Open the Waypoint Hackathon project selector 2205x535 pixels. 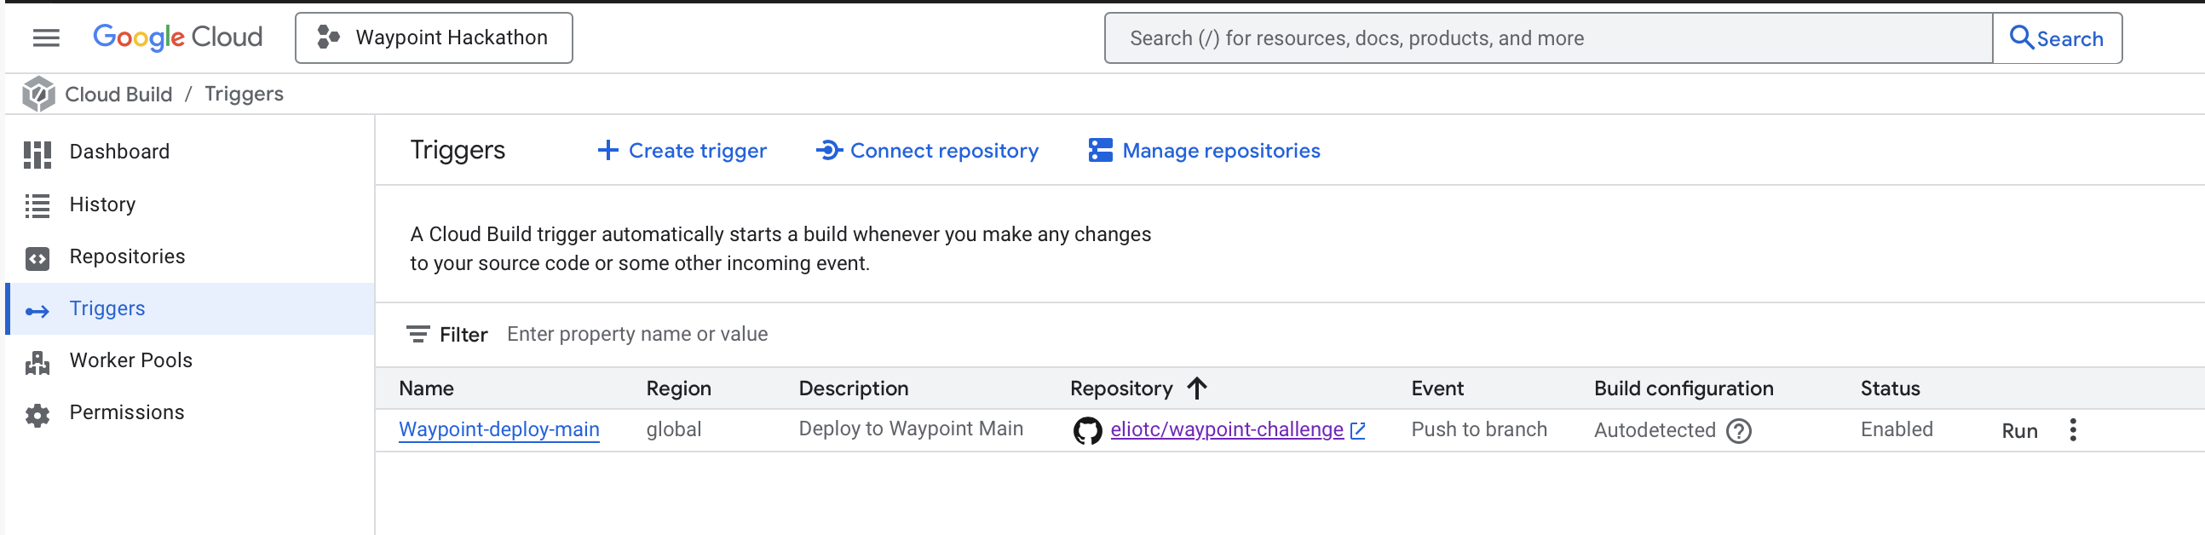click(x=433, y=37)
